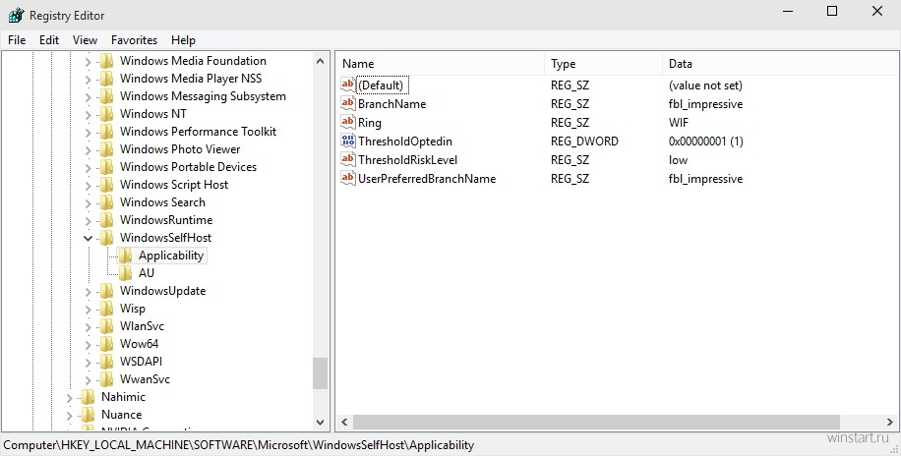
Task: Expand the Windows Media Foundation key
Action: point(88,62)
